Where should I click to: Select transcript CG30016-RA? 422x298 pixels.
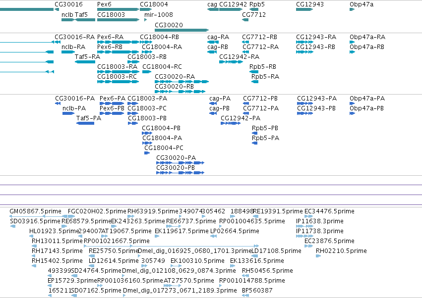pyautogui.click(x=58, y=42)
